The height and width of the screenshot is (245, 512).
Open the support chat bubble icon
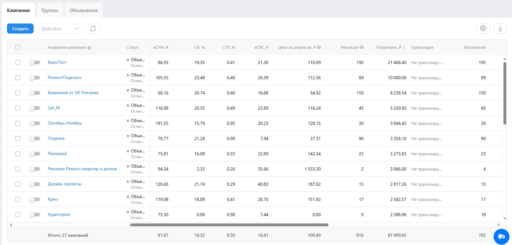coord(502,236)
